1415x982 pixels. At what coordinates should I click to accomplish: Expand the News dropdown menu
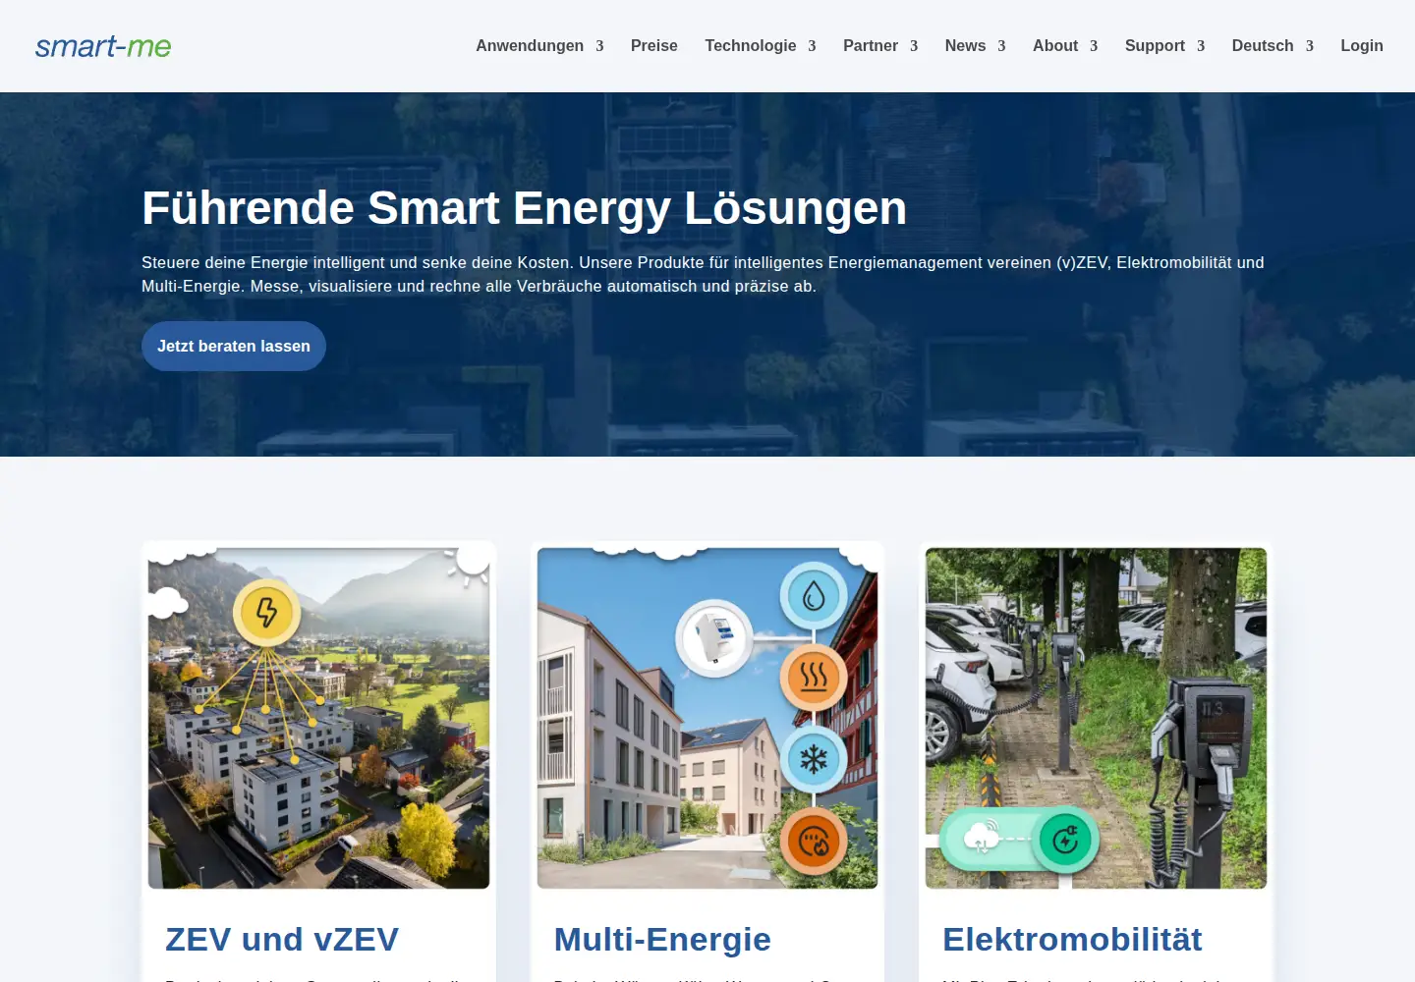[x=975, y=46]
